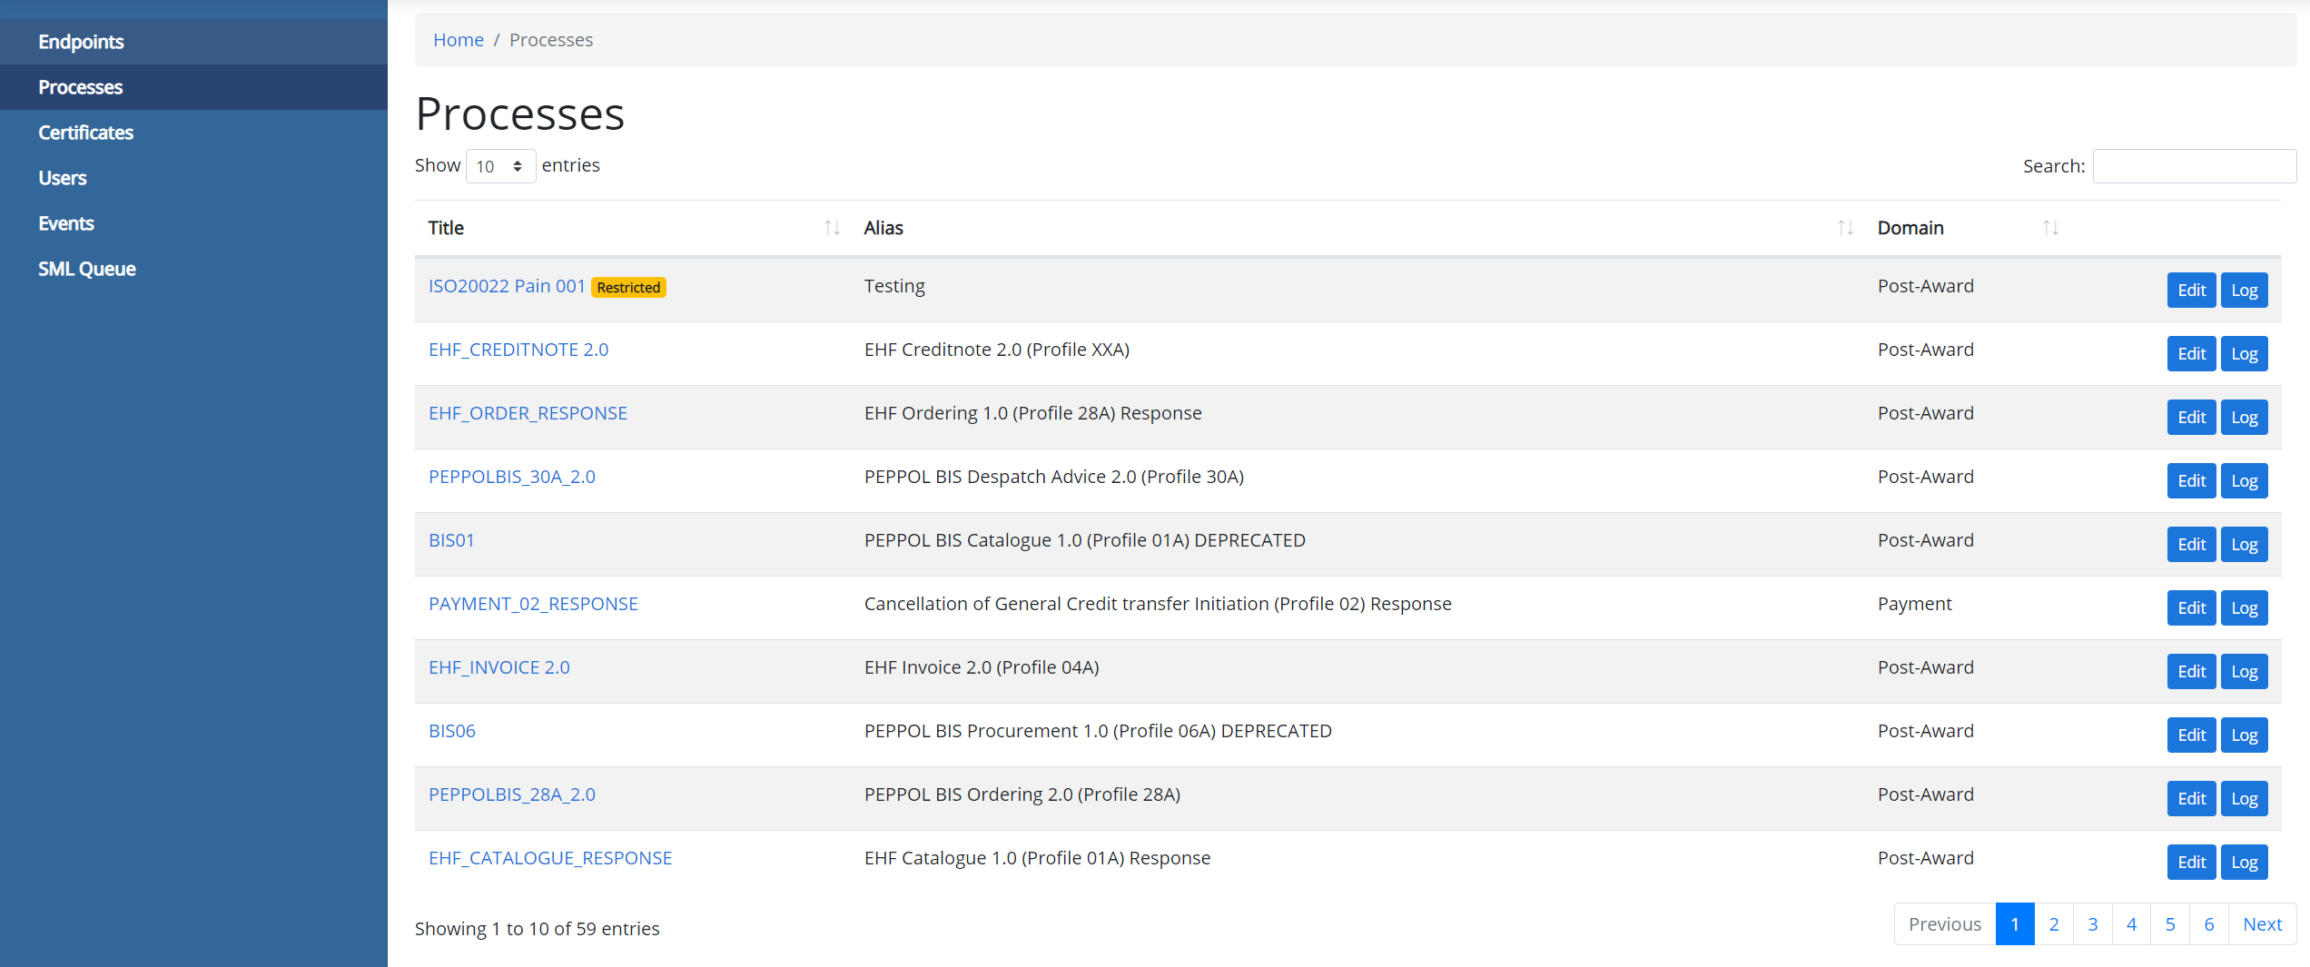Follow the Home breadcrumb link

coord(459,40)
